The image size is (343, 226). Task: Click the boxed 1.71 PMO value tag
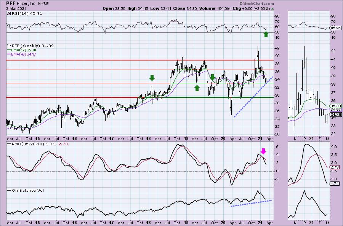click(335, 184)
